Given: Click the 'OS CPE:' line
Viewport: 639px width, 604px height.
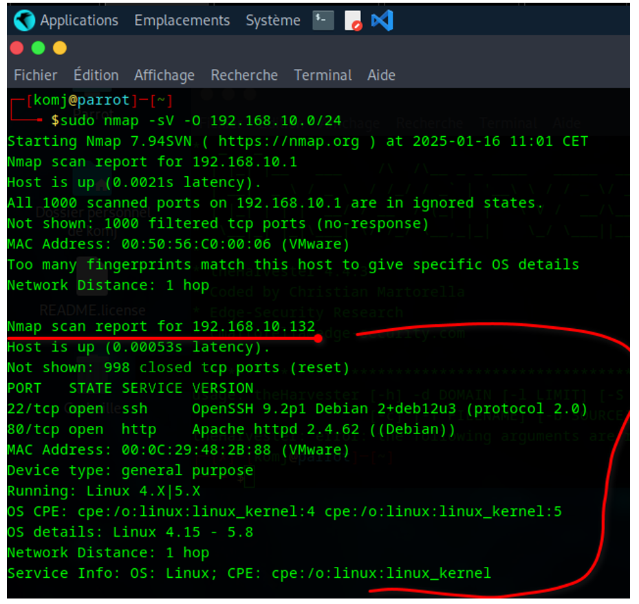Looking at the screenshot, I should tap(285, 512).
